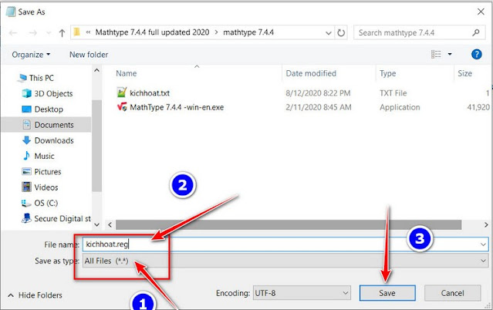
Task: Click the Cancel button
Action: (452, 293)
